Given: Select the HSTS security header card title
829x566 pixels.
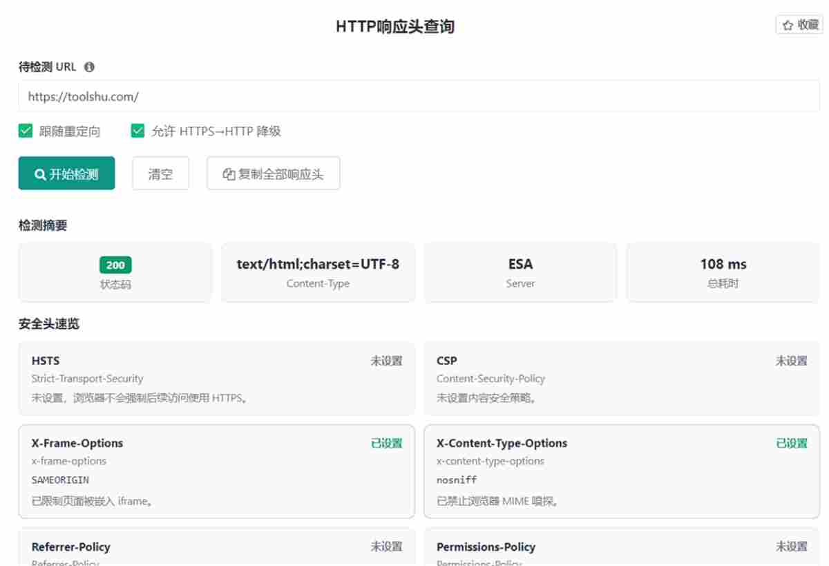Looking at the screenshot, I should [x=46, y=361].
